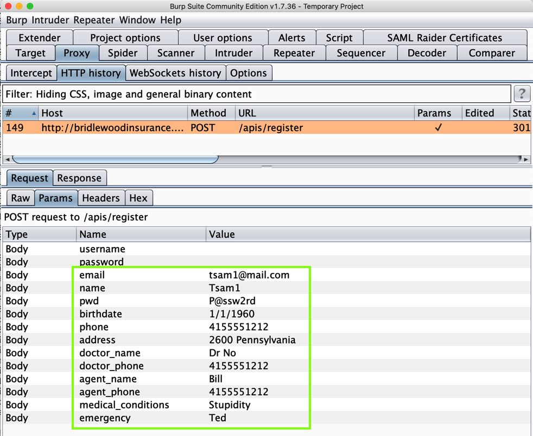
Task: Open the Burp menu
Action: tap(17, 20)
